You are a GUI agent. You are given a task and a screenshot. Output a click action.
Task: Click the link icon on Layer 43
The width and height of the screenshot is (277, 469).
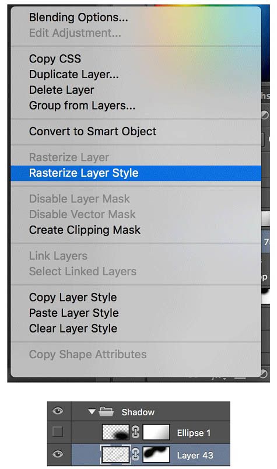pos(135,454)
